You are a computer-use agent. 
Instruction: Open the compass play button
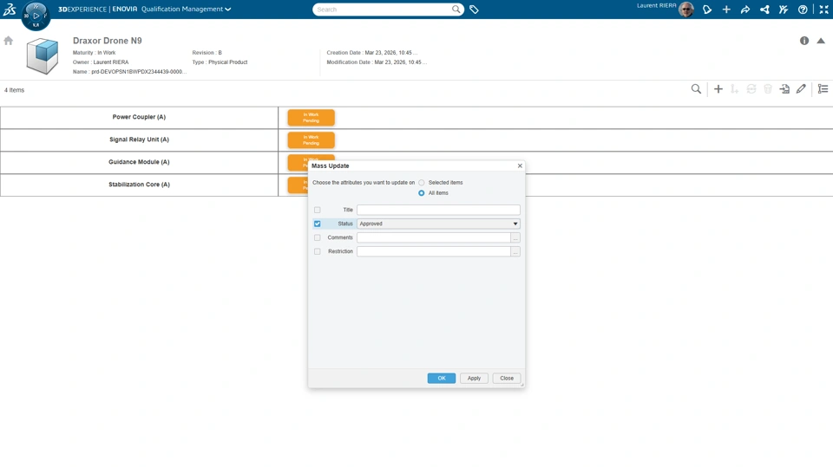click(x=36, y=16)
